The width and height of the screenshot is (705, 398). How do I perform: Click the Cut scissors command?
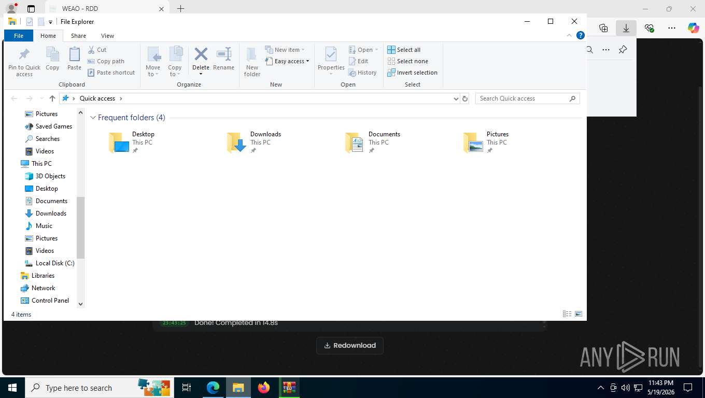[x=97, y=50]
